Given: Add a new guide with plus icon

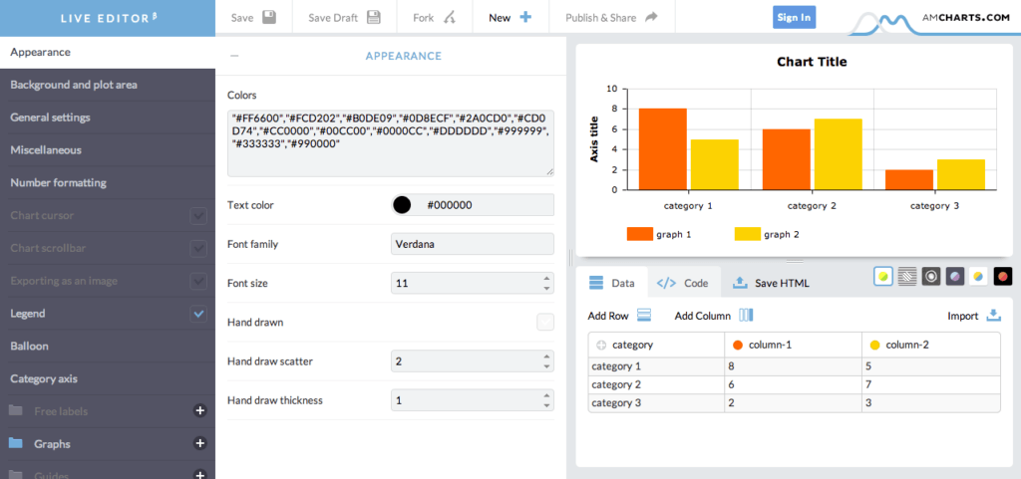Looking at the screenshot, I should point(200,475).
